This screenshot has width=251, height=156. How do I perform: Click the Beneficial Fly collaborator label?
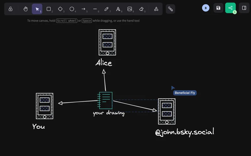click(185, 93)
